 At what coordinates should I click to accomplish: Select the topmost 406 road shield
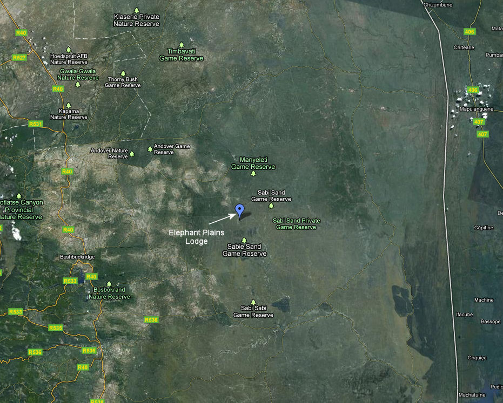pyautogui.click(x=470, y=32)
